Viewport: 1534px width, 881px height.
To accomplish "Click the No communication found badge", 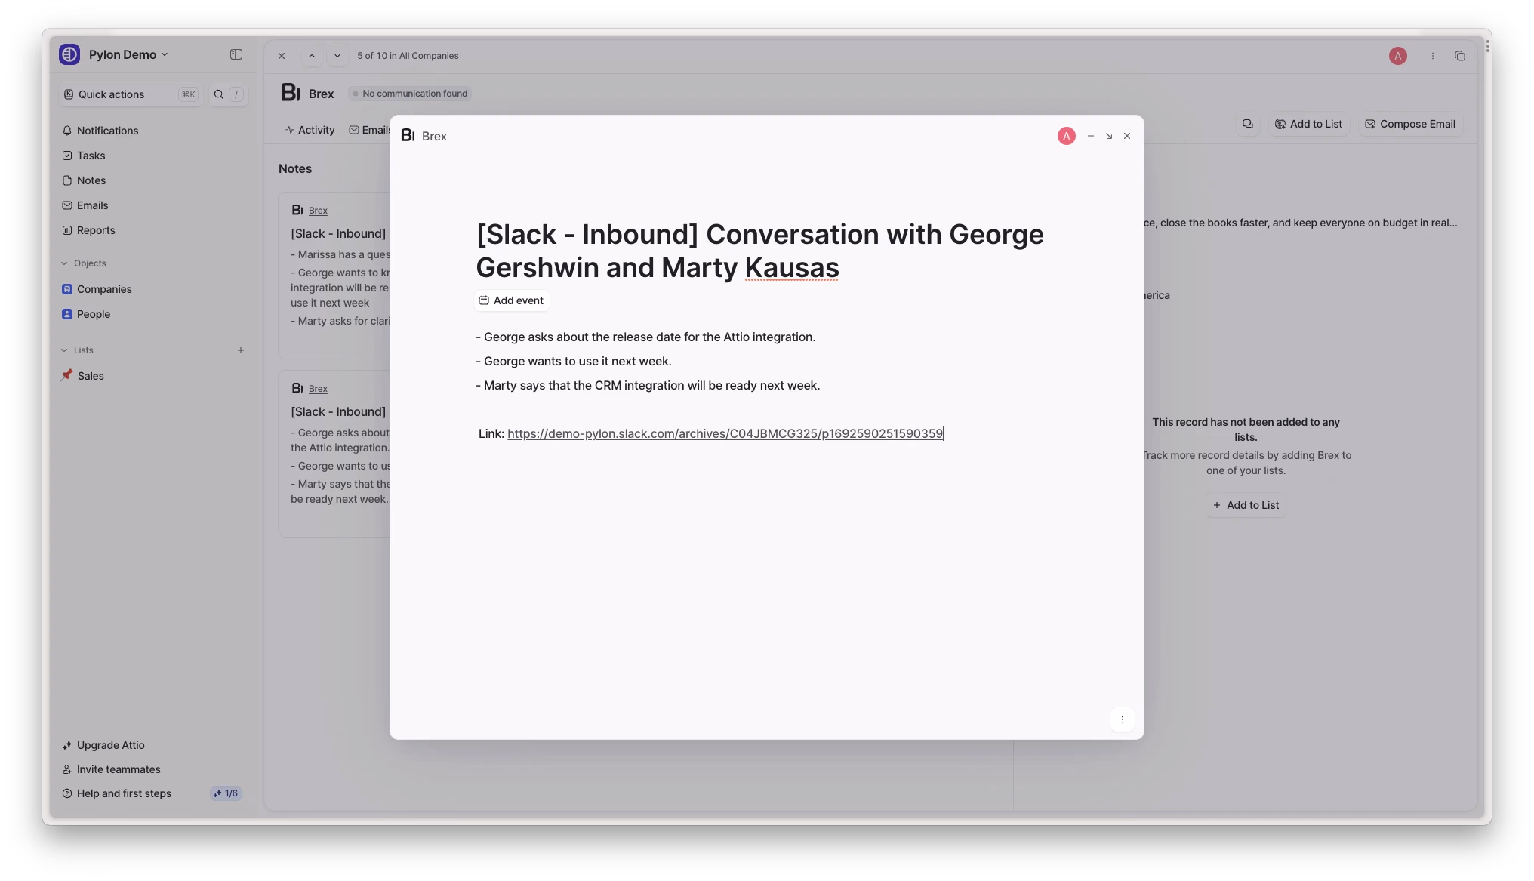I will [x=409, y=94].
